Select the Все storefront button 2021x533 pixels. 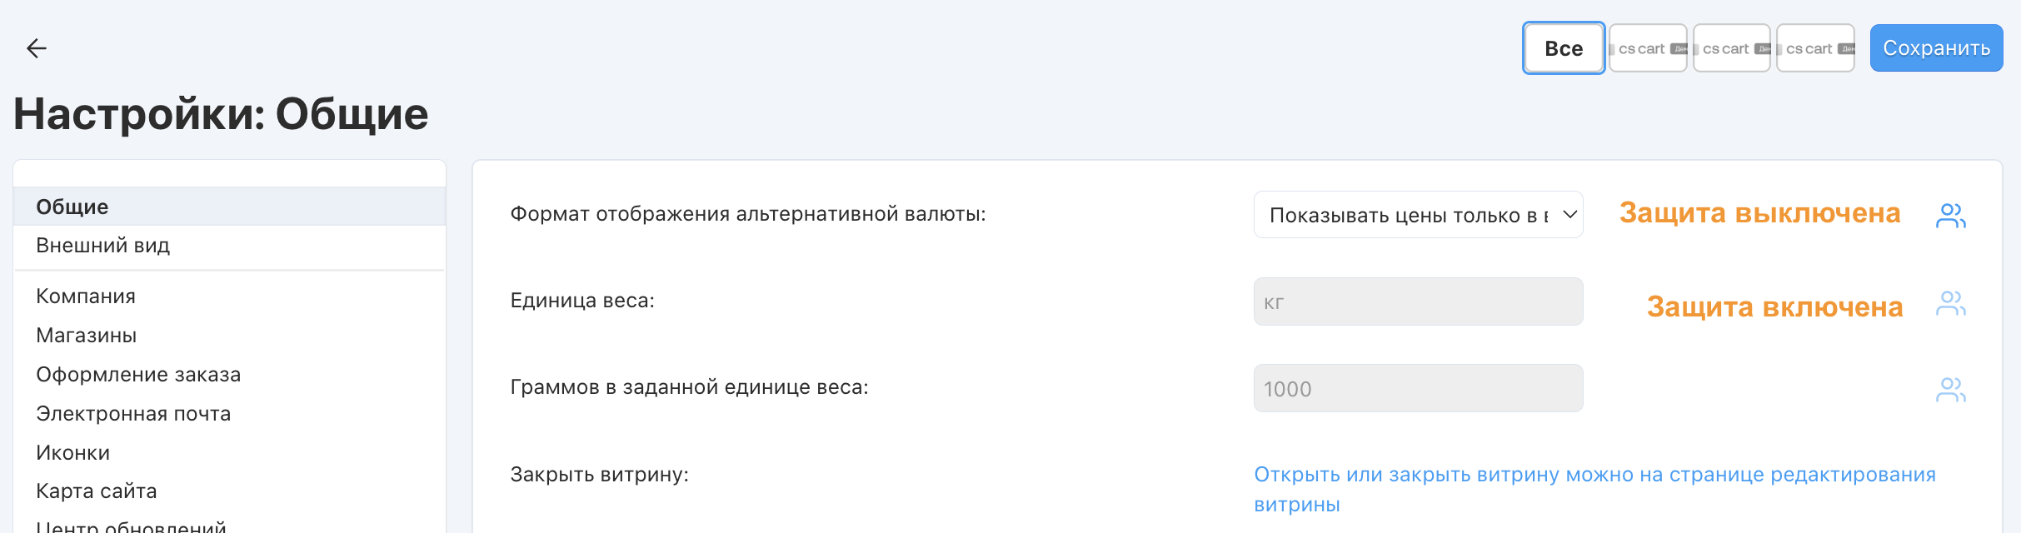[x=1564, y=48]
